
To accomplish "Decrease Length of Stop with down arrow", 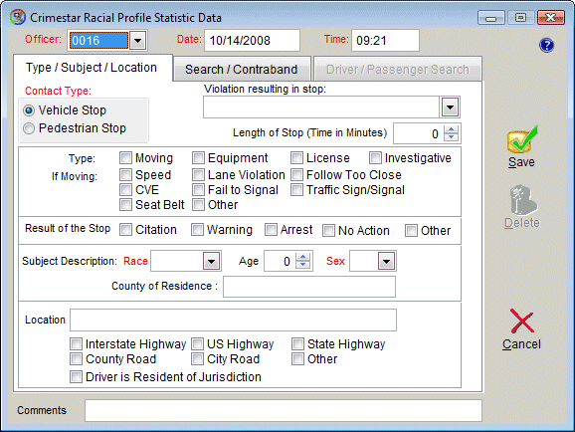I will pos(451,137).
